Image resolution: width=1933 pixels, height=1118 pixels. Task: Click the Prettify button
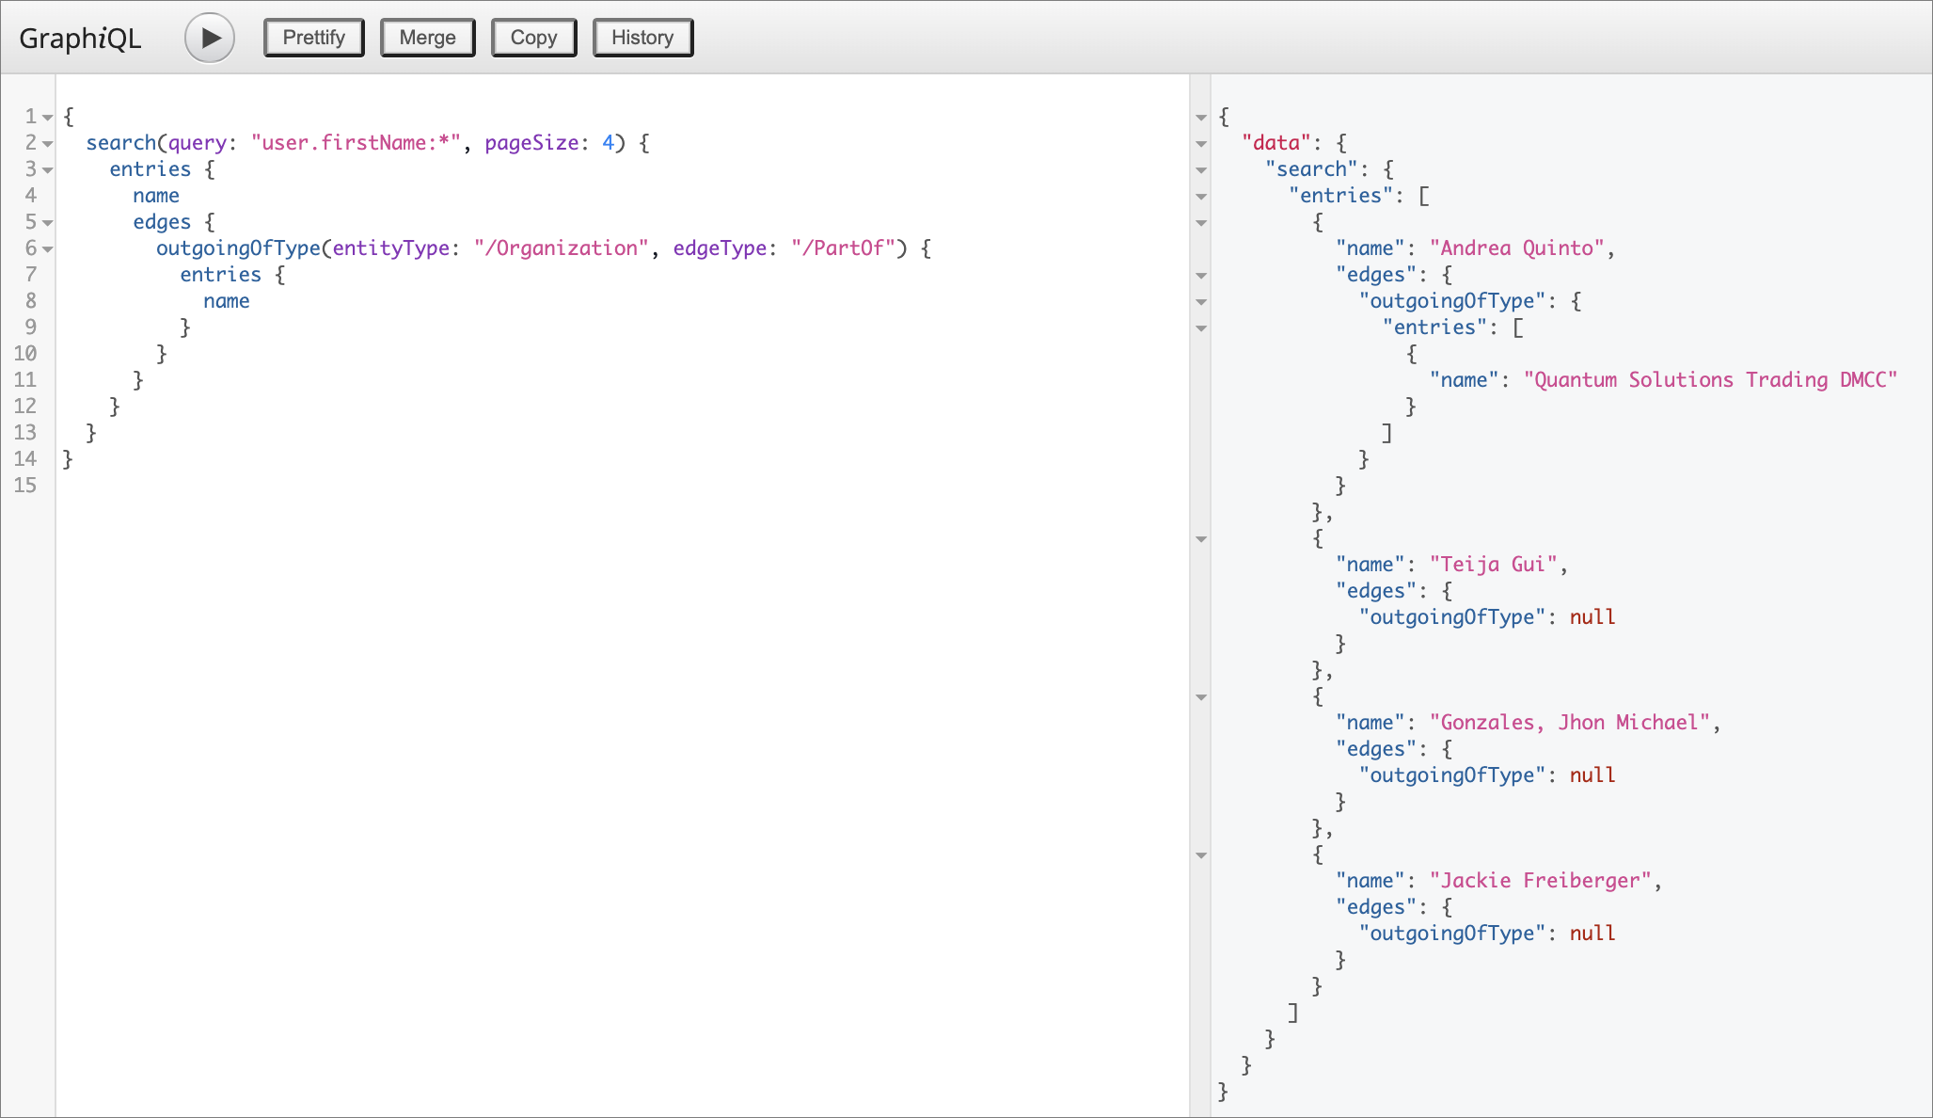click(313, 38)
